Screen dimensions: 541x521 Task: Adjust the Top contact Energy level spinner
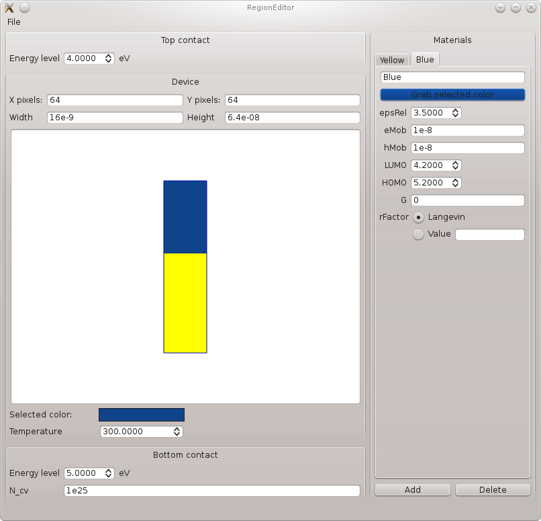(x=109, y=58)
